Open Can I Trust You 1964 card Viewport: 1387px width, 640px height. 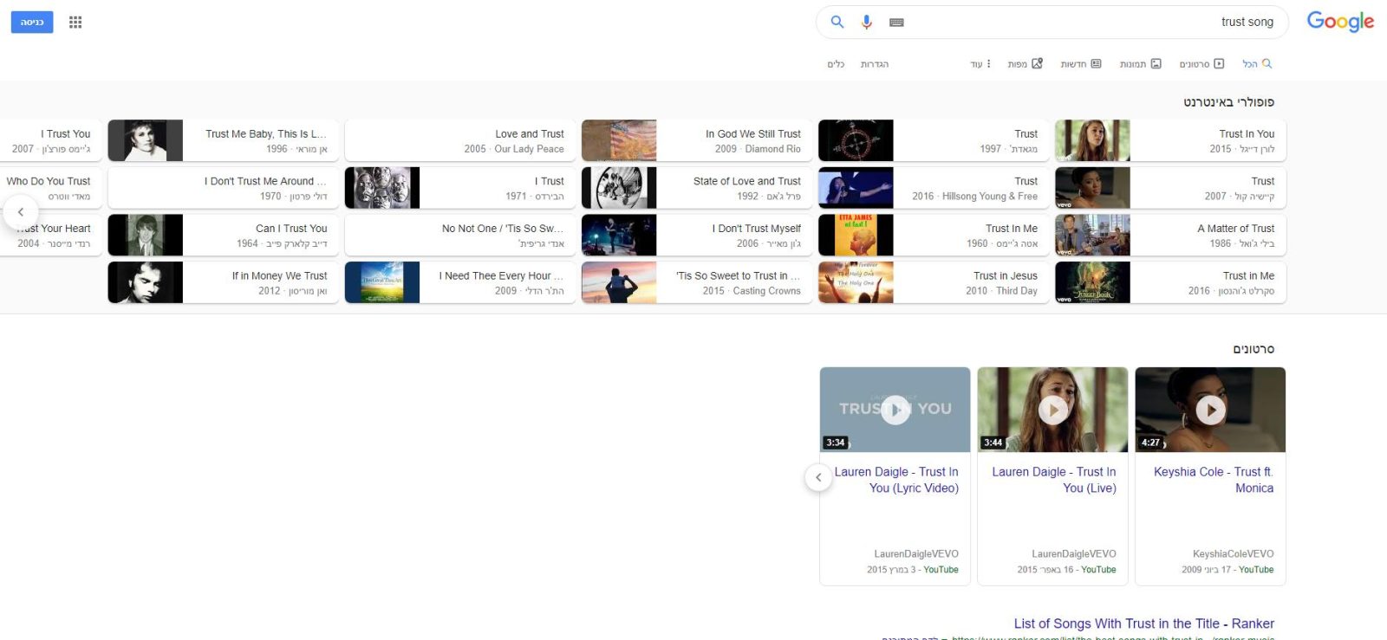pos(224,236)
